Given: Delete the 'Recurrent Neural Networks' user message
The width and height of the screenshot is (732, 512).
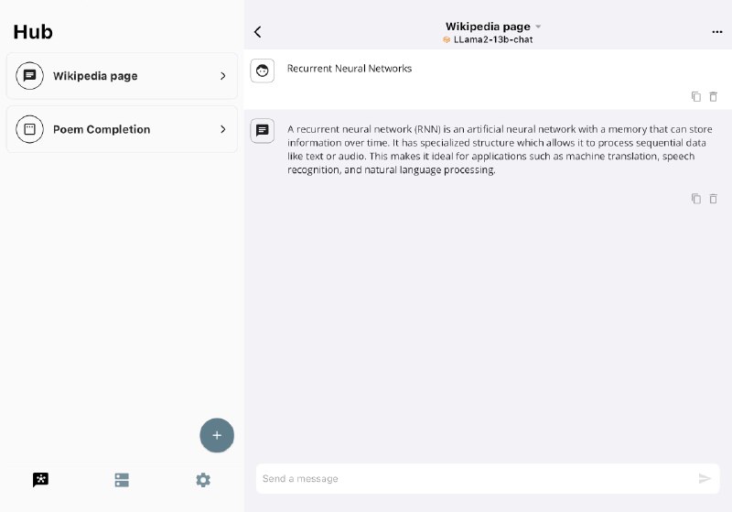Looking at the screenshot, I should (714, 96).
